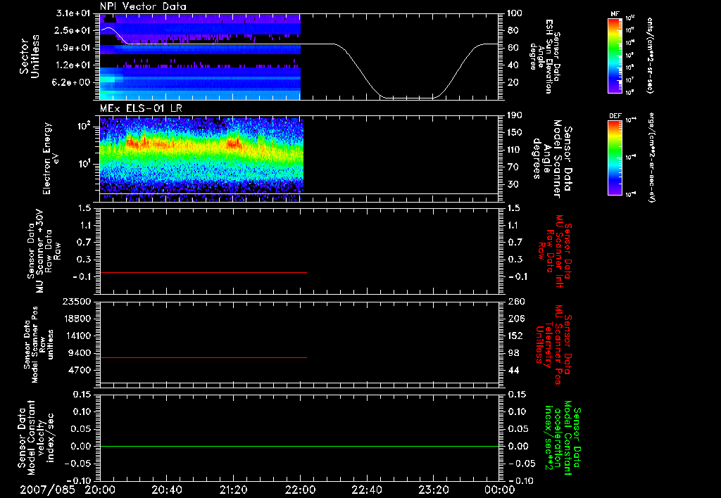Select the 'MU Scanner +30V Raw Data' axis title
This screenshot has width=721, height=498.
click(x=44, y=251)
